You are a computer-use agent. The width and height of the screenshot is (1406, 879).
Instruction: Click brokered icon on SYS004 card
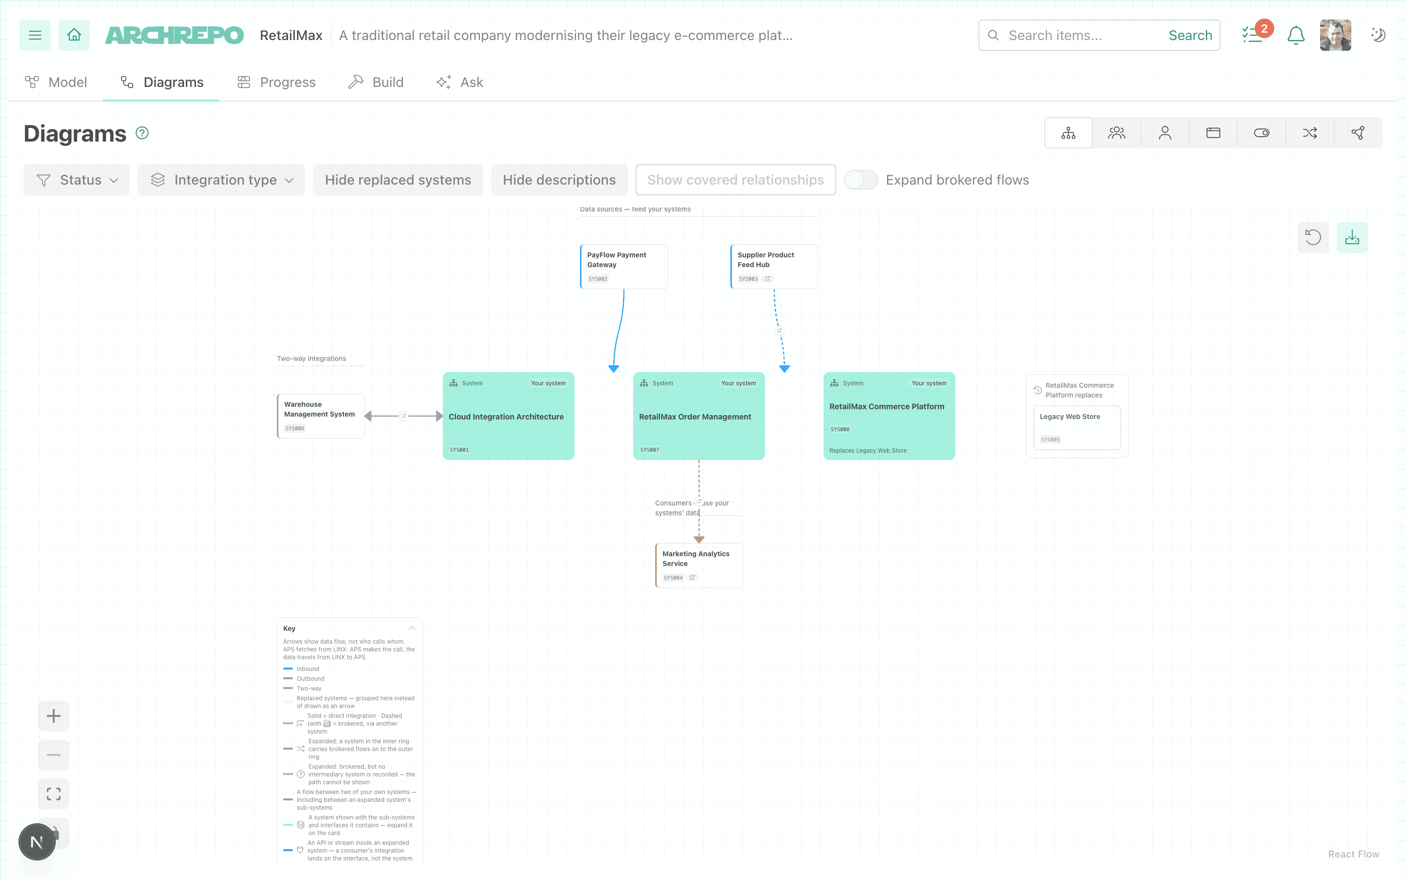tap(693, 578)
